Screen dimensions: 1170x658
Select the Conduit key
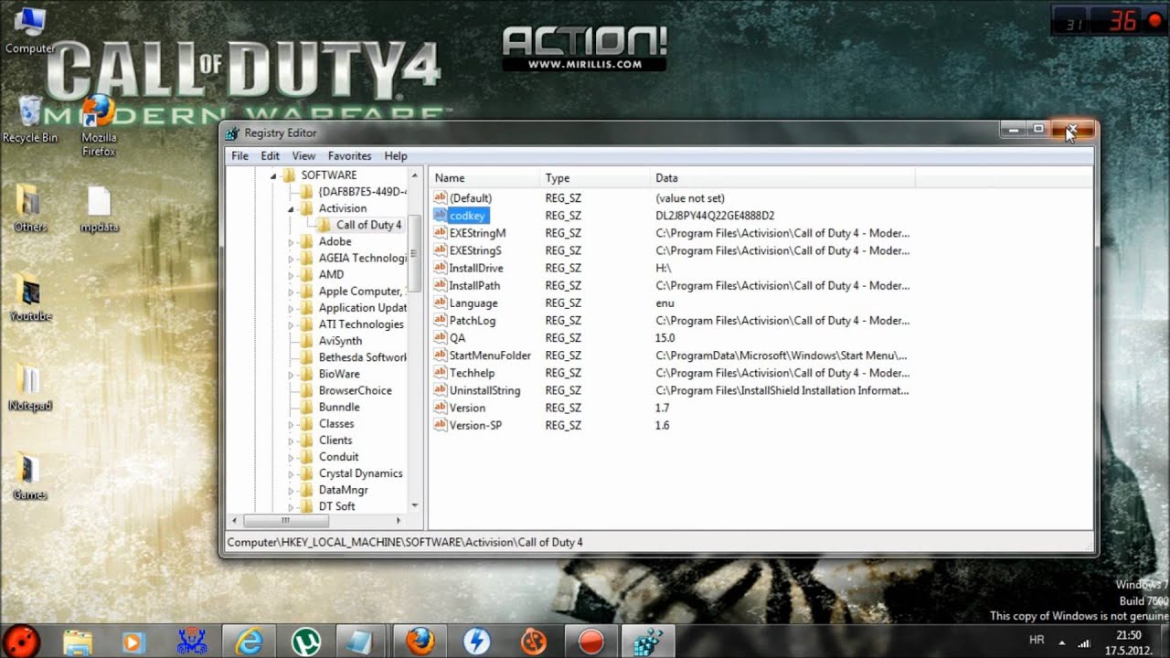(x=338, y=457)
